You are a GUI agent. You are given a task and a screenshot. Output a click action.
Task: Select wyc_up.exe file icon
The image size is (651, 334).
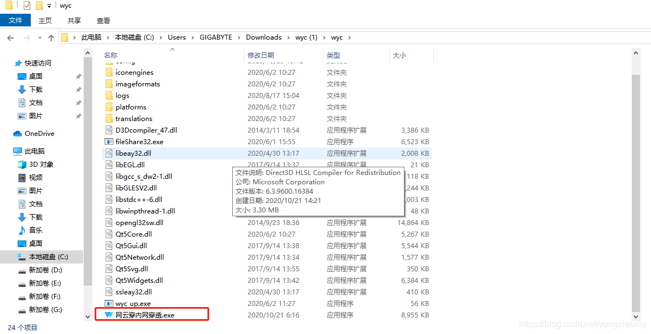[109, 303]
